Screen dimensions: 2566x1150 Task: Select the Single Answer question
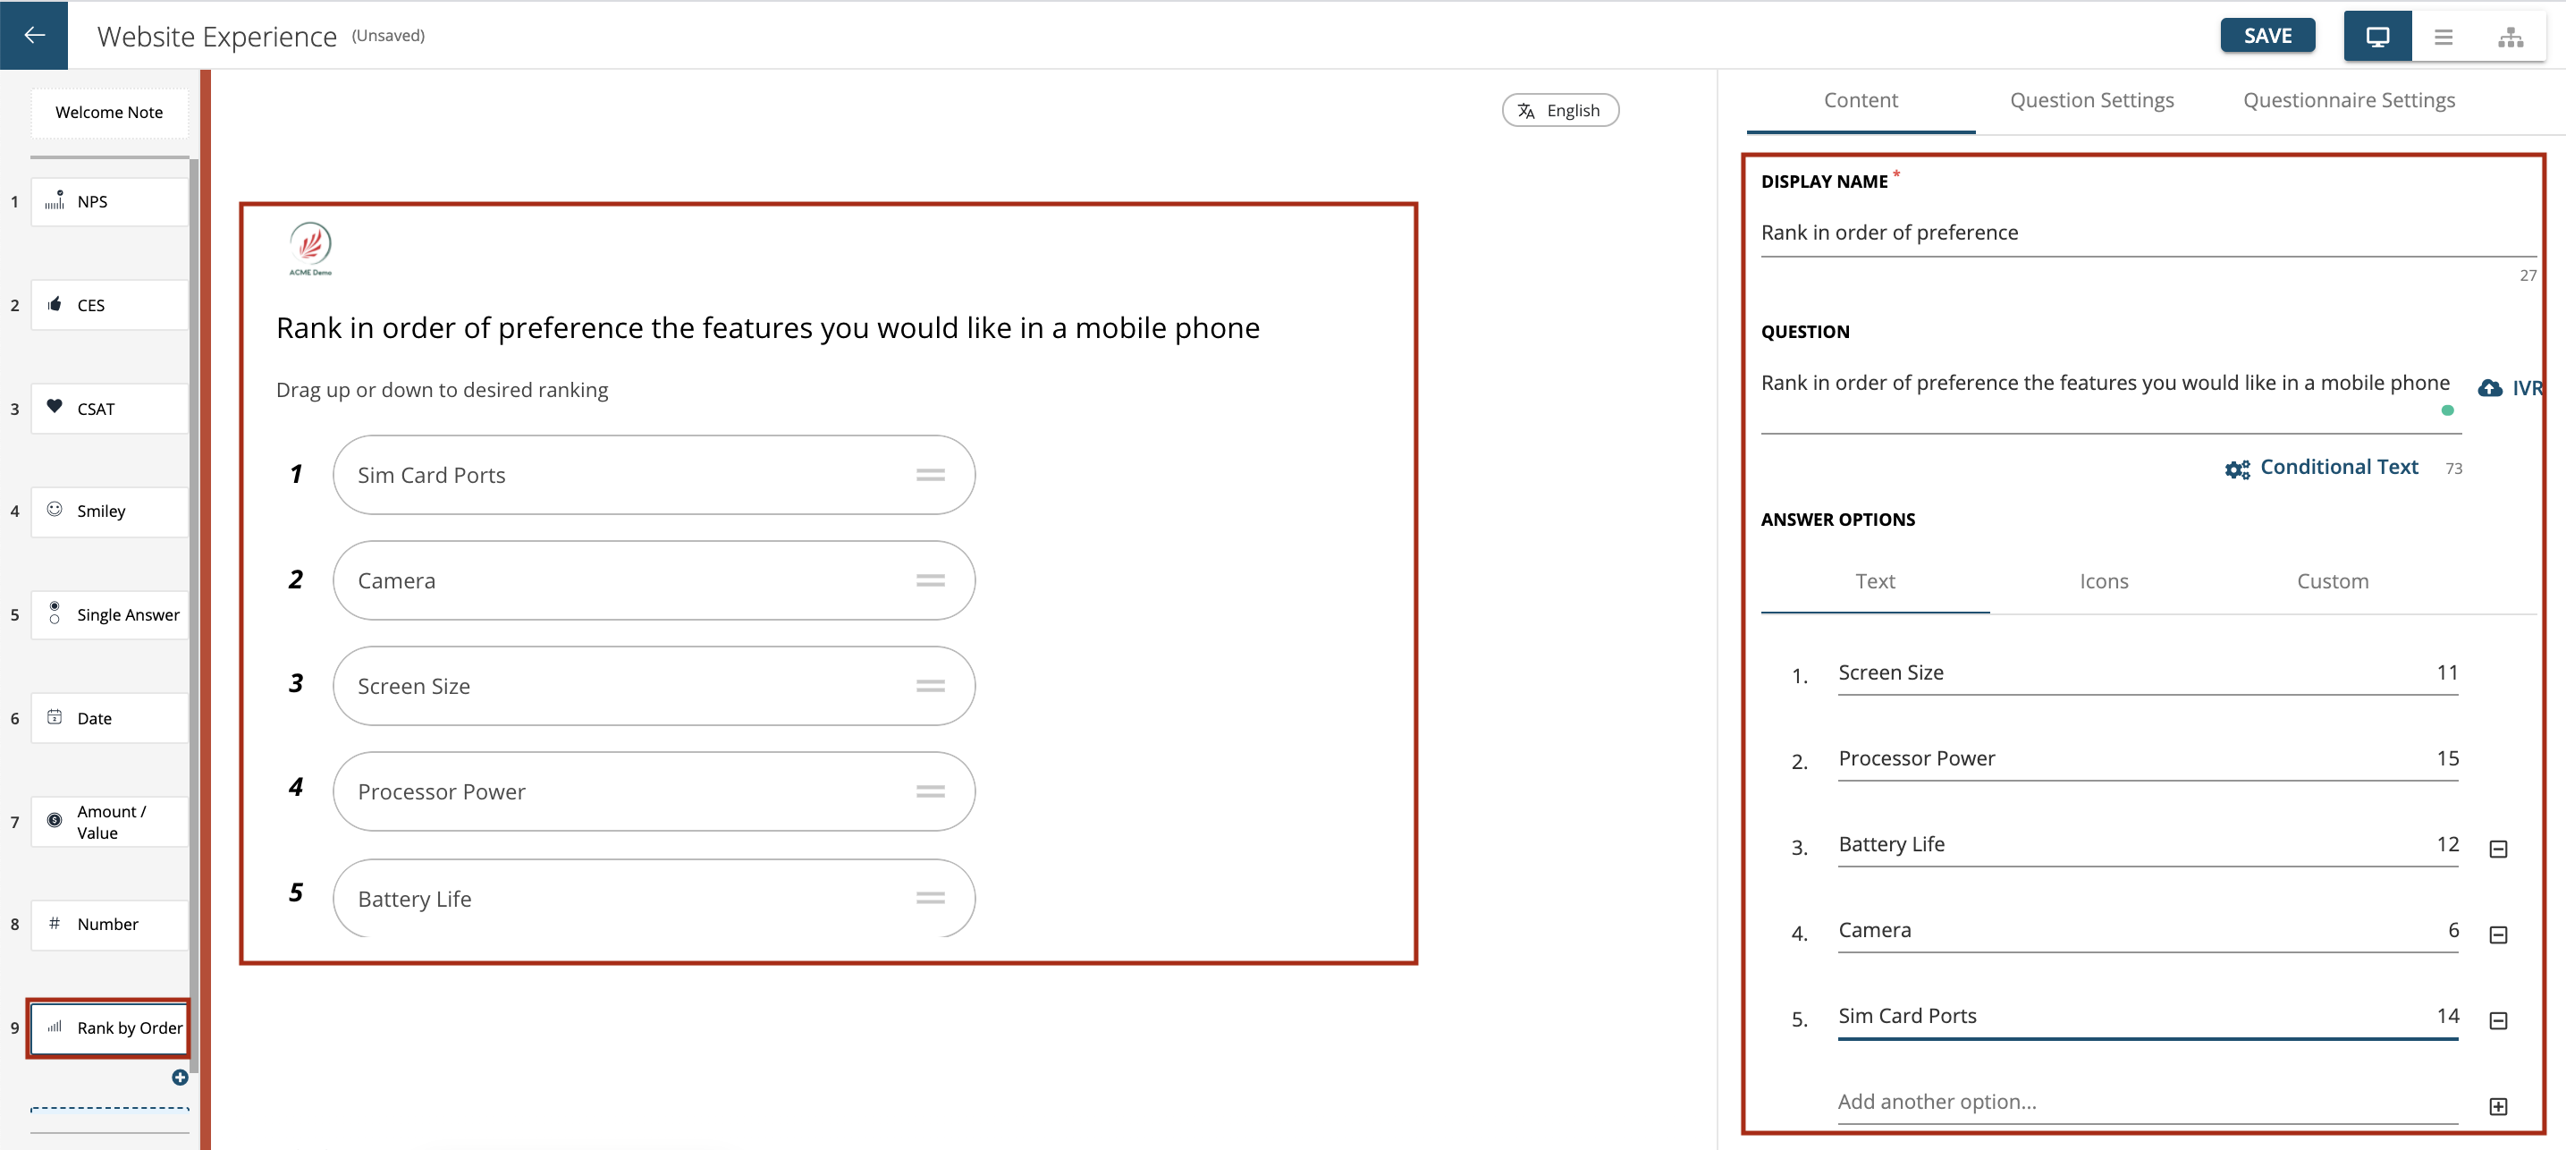pyautogui.click(x=108, y=615)
